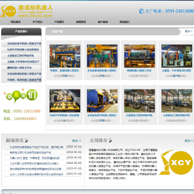
Task: Open sidebar category 标准节平板机器人自动焊接站
Action: [23, 50]
